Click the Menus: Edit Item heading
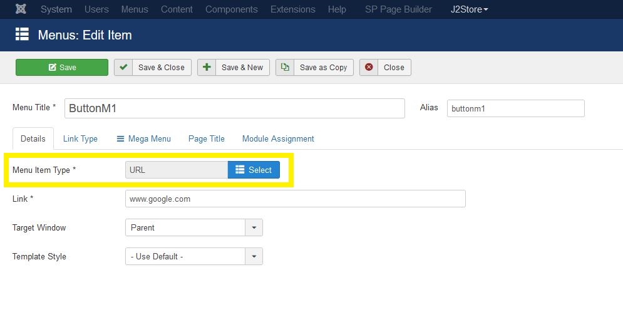 (x=85, y=35)
